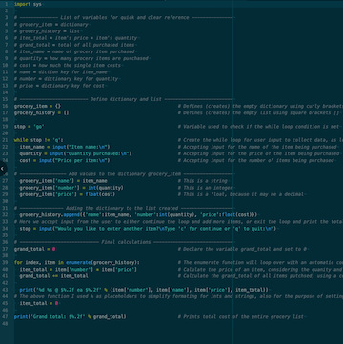Image resolution: width=343 pixels, height=344 pixels.
Task: Click comment 'The above function I used % as placeholders'
Action: 178,296
